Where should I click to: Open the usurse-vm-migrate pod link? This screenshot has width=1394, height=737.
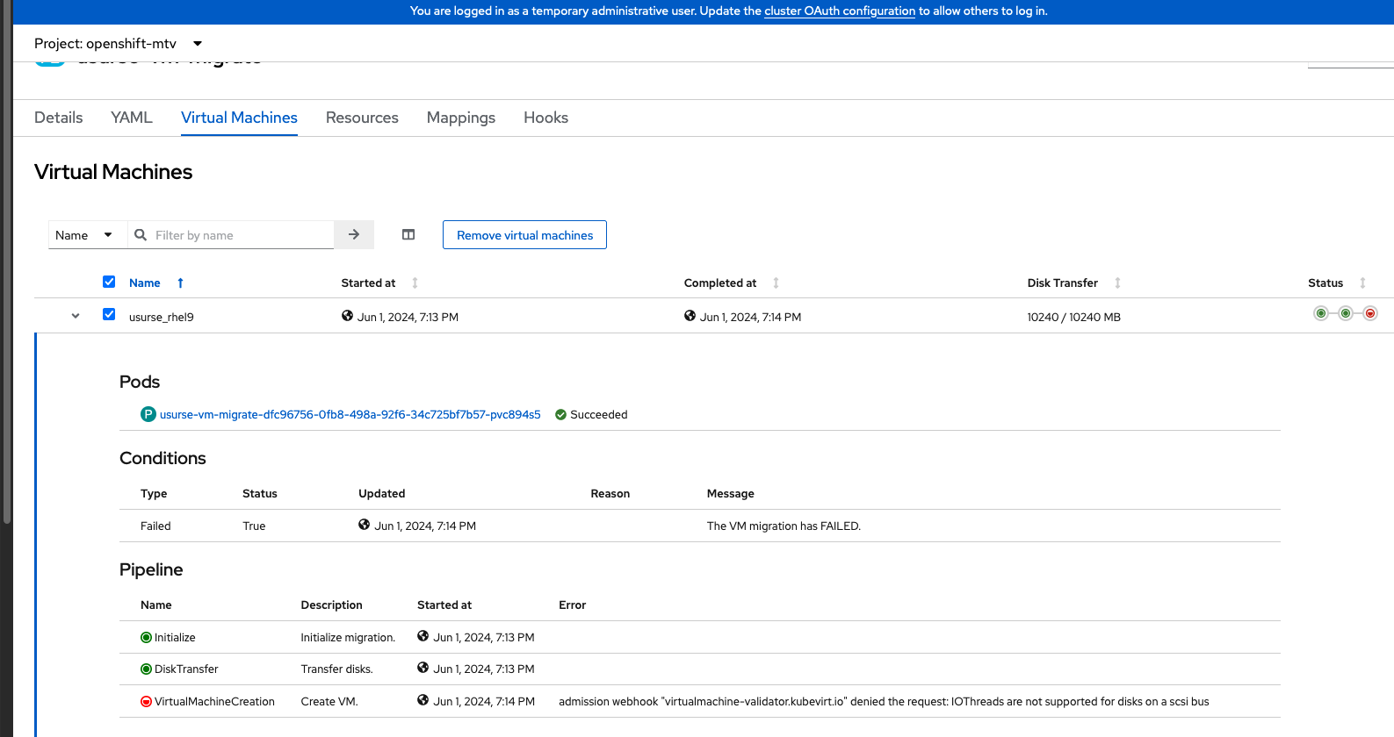(350, 415)
